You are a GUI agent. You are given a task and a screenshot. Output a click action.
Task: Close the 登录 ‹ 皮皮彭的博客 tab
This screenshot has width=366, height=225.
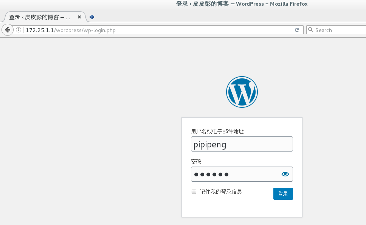point(79,17)
